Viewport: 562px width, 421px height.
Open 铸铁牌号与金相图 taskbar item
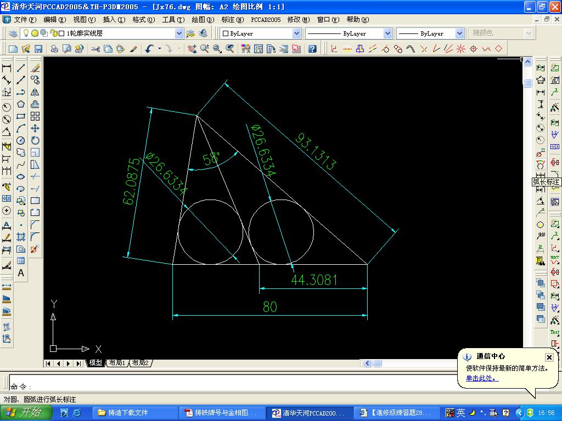coord(223,413)
